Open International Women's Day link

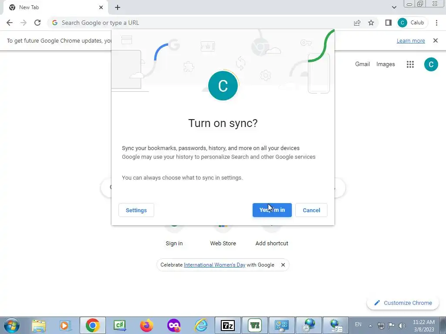[214, 265]
